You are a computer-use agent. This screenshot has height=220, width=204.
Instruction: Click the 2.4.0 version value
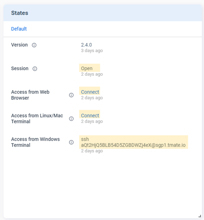click(86, 45)
